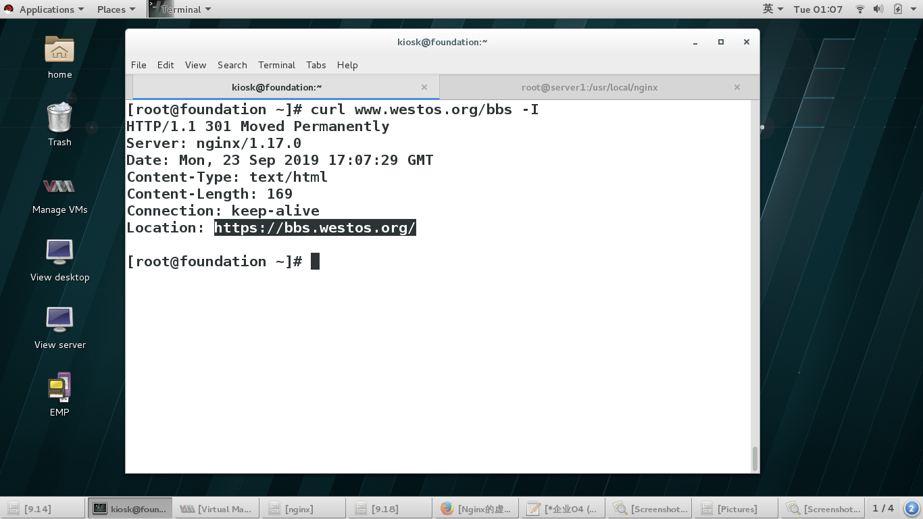Click the Server: nginx/1.17.0 line
Screen dimensions: 923x519
coord(214,143)
